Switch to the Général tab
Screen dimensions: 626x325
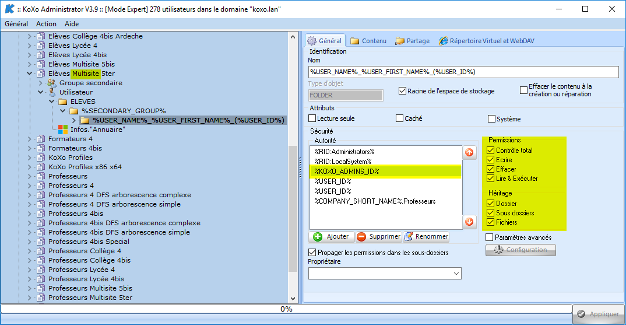(x=325, y=41)
